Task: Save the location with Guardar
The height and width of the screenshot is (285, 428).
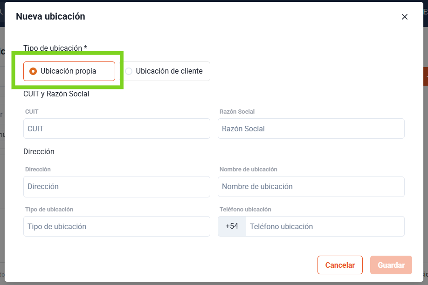Action: click(391, 265)
